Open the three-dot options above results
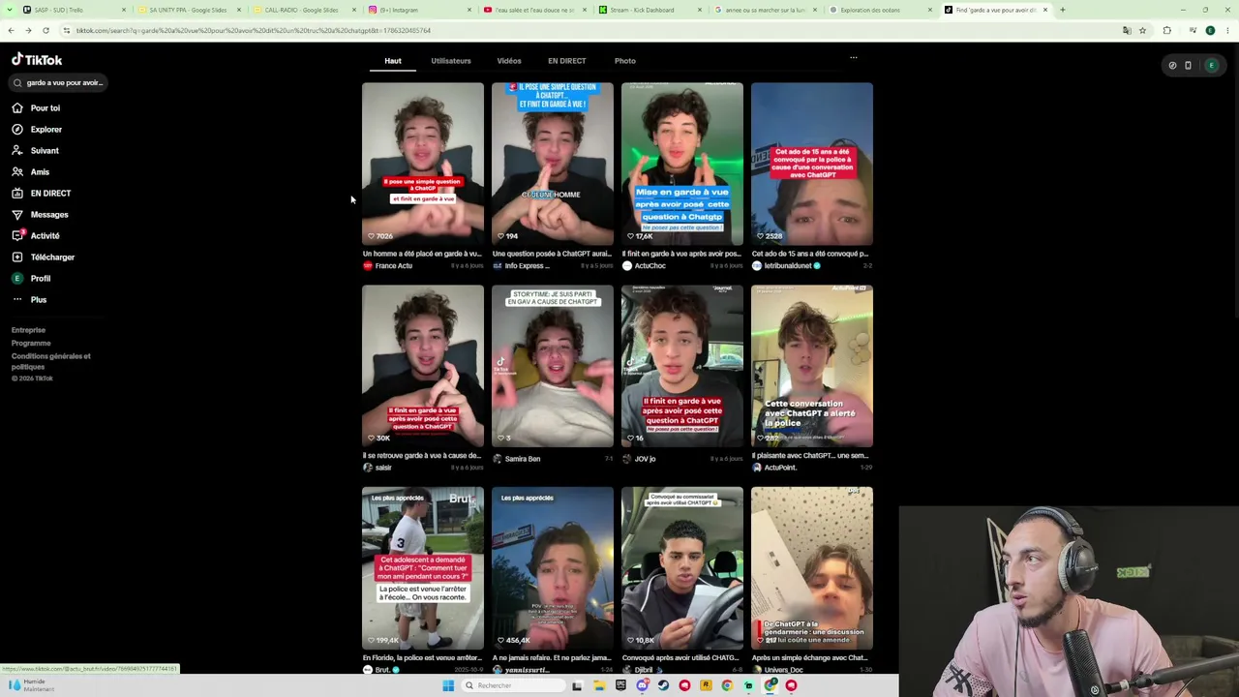Screen dimensions: 1239x697 [853, 58]
